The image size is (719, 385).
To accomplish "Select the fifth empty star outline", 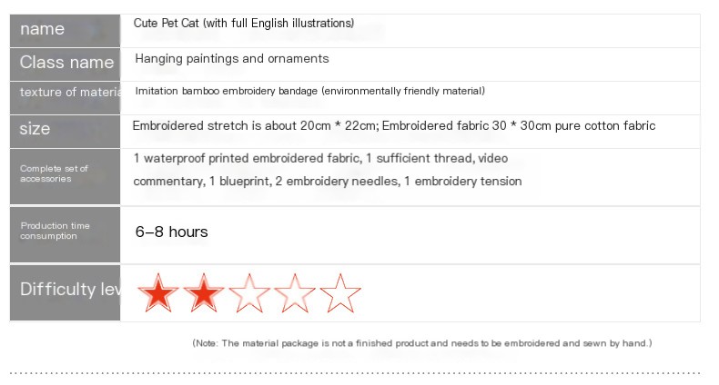I will [340, 293].
